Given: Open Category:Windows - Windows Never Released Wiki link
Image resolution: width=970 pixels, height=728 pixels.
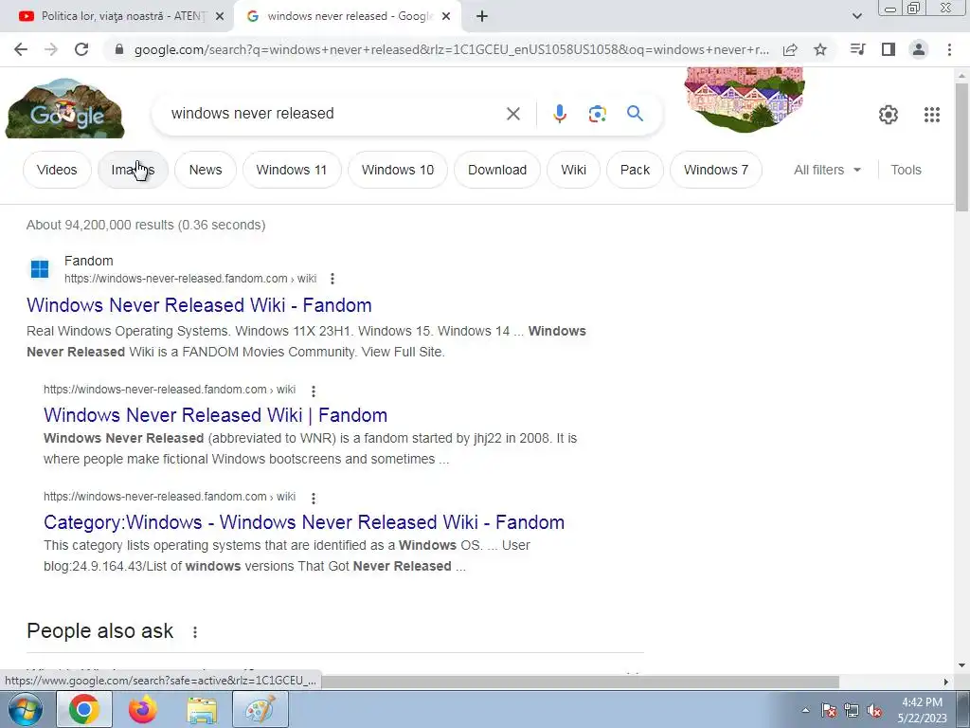Looking at the screenshot, I should (304, 522).
